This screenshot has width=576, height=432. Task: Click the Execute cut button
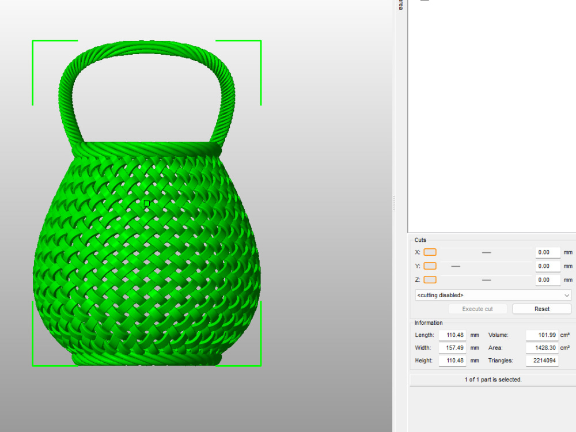(478, 309)
